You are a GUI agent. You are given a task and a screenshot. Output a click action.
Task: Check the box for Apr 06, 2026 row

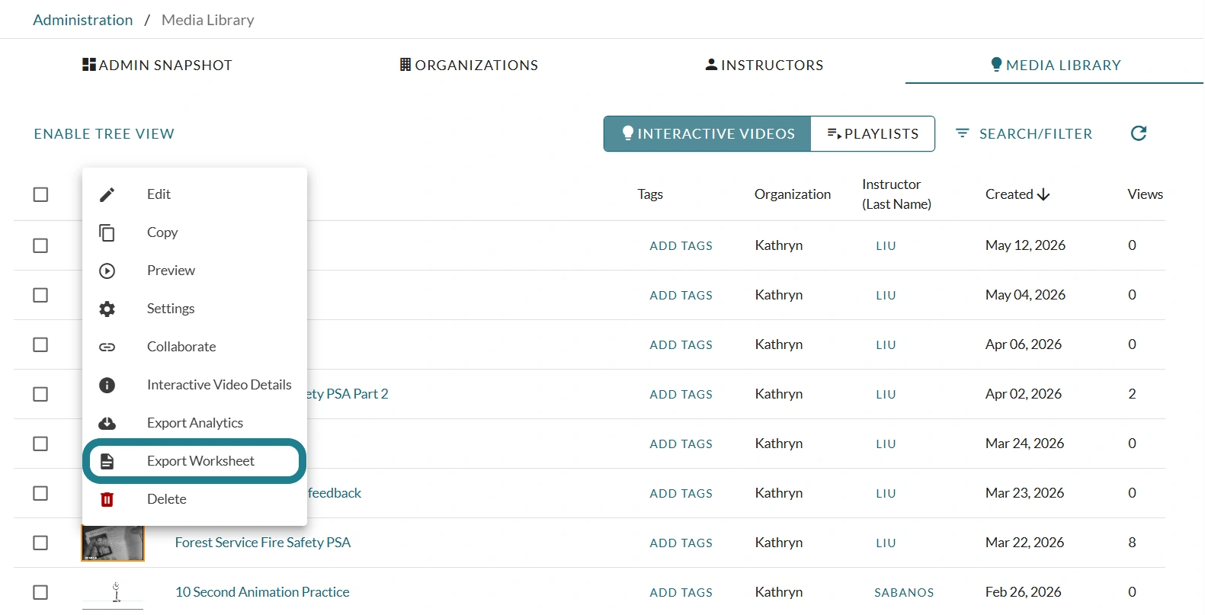point(41,344)
